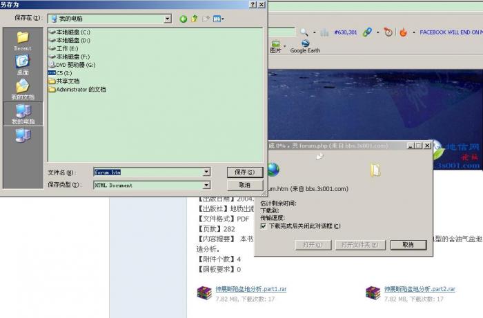The width and height of the screenshot is (483, 318).
Task: Open the 图片 toolbar menu
Action: click(275, 50)
